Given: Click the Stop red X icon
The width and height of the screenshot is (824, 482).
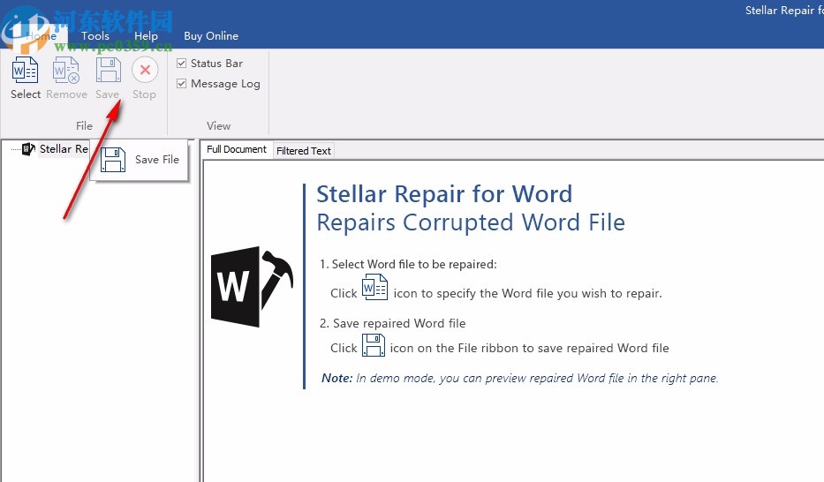Looking at the screenshot, I should point(145,70).
